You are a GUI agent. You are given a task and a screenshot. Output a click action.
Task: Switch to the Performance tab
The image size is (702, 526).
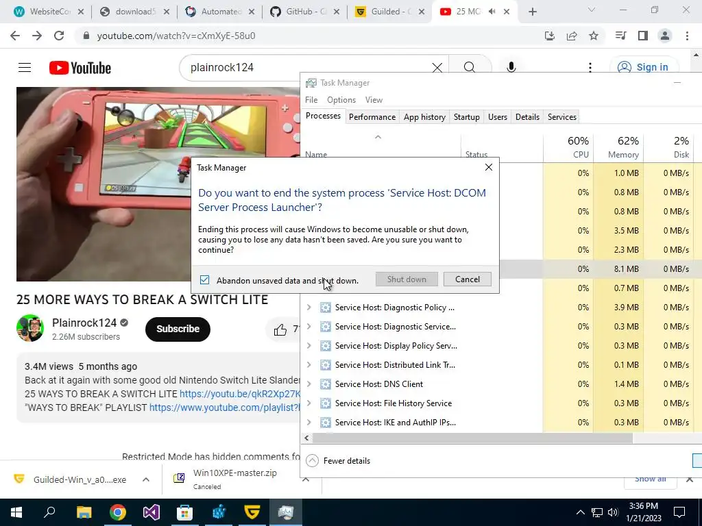(x=372, y=116)
